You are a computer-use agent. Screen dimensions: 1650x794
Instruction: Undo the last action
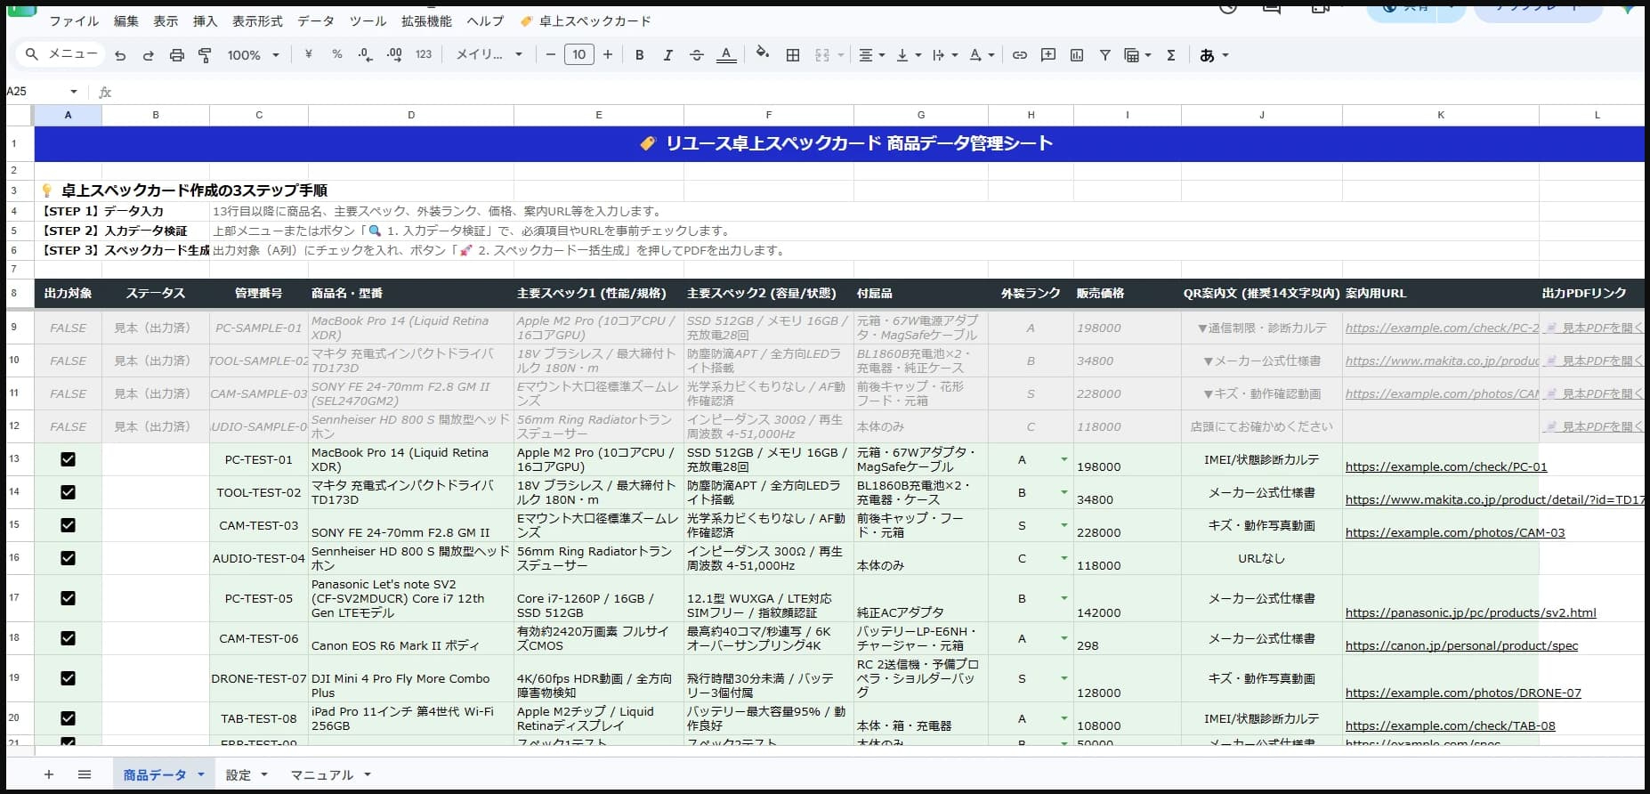pos(120,55)
